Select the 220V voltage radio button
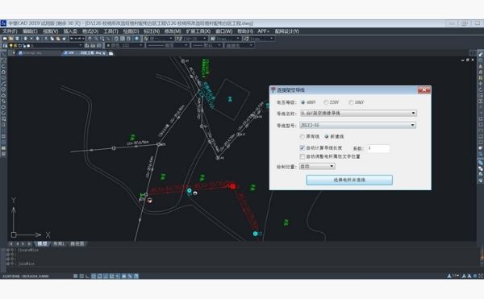 pyautogui.click(x=326, y=102)
